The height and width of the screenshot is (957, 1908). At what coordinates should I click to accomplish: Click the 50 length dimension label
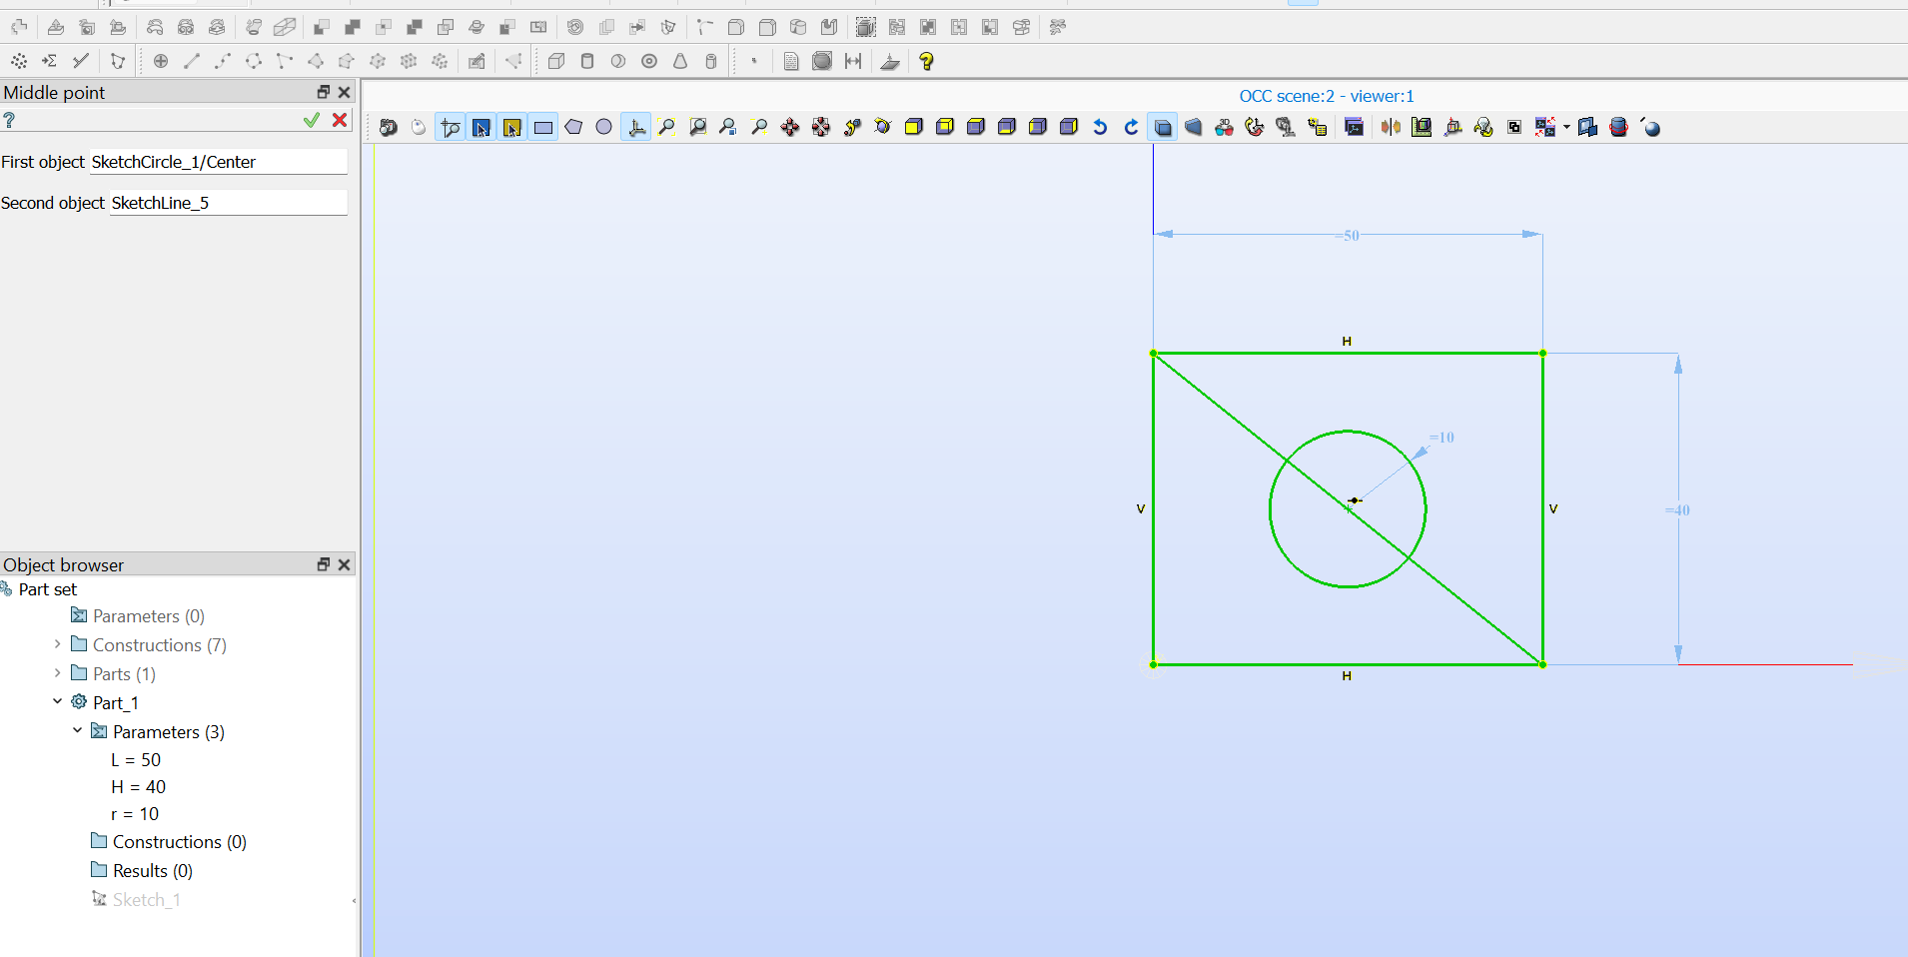pyautogui.click(x=1350, y=236)
